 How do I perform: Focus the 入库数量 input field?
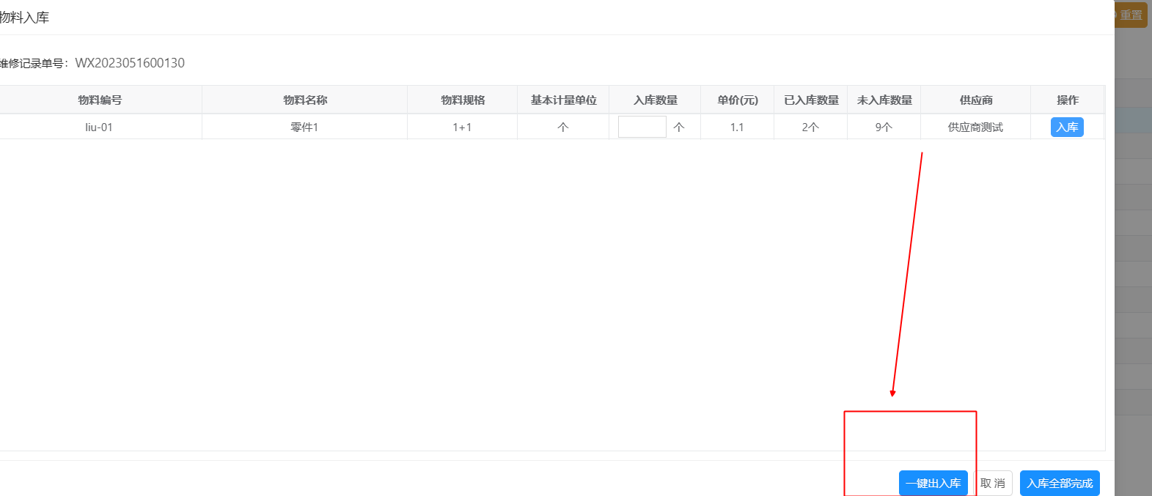click(642, 127)
